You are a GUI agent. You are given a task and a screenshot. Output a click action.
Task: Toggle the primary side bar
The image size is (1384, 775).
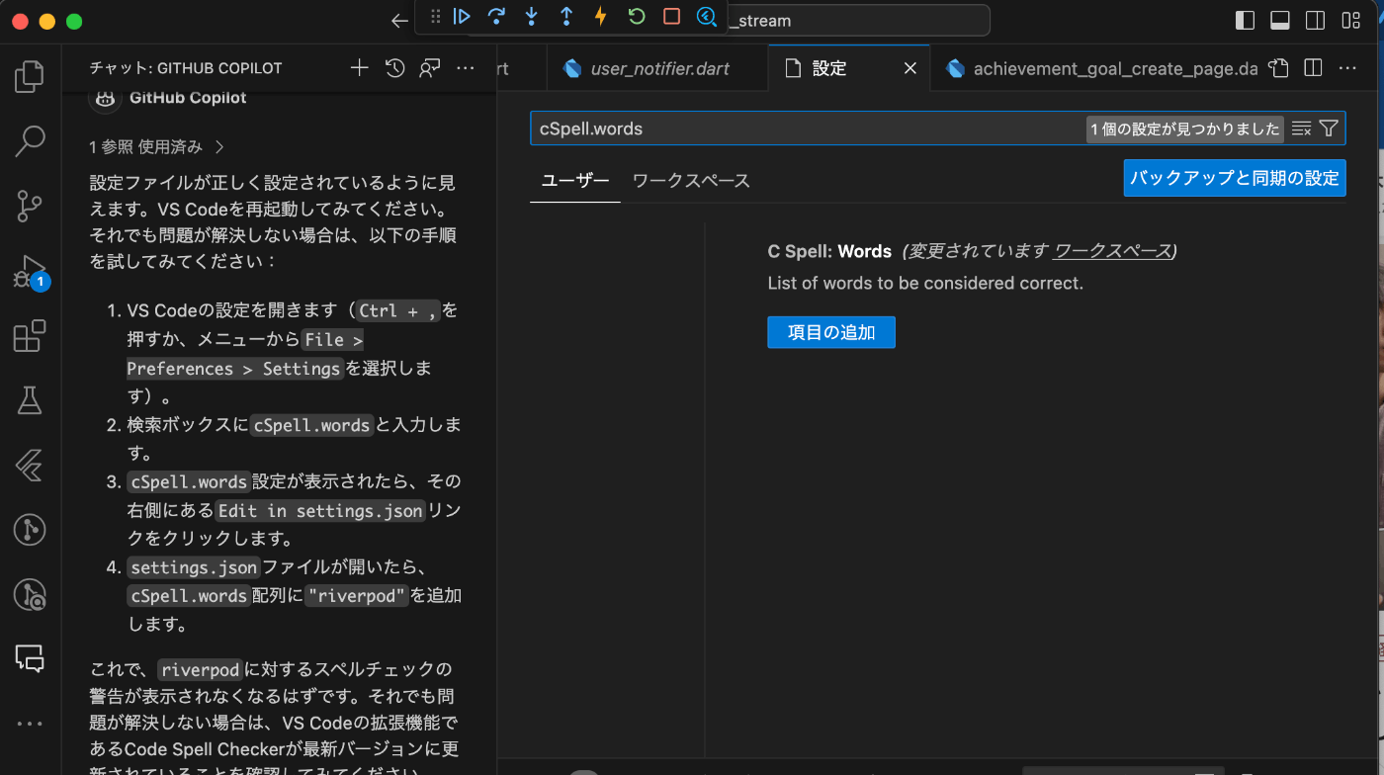pos(1246,21)
